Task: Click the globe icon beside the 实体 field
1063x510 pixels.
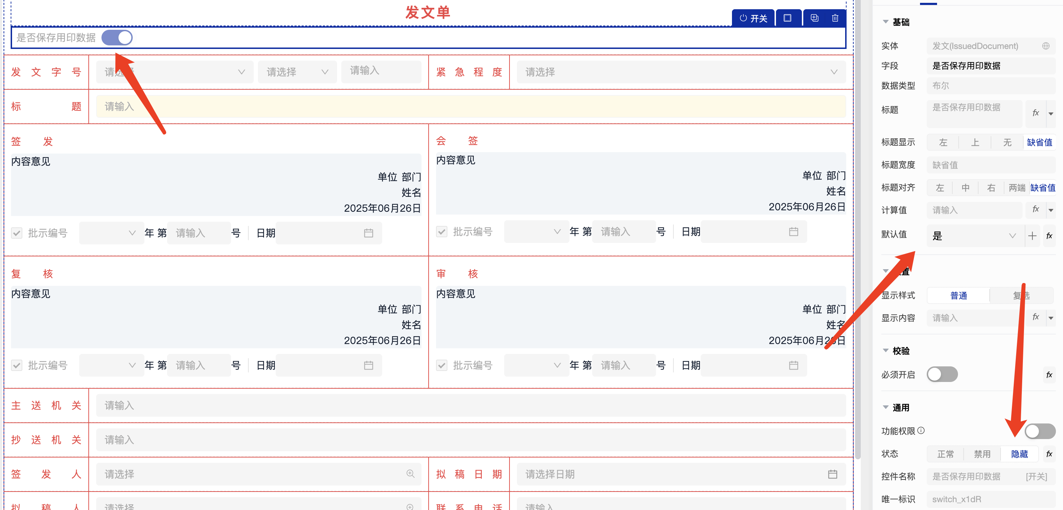Action: coord(1045,46)
